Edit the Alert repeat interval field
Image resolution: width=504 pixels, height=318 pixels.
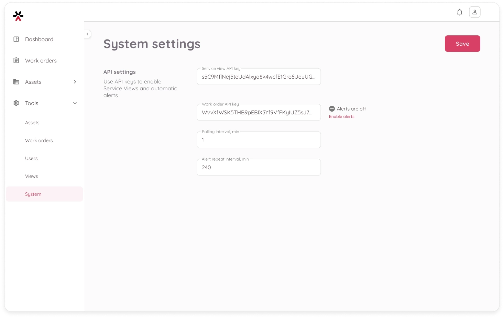(259, 168)
